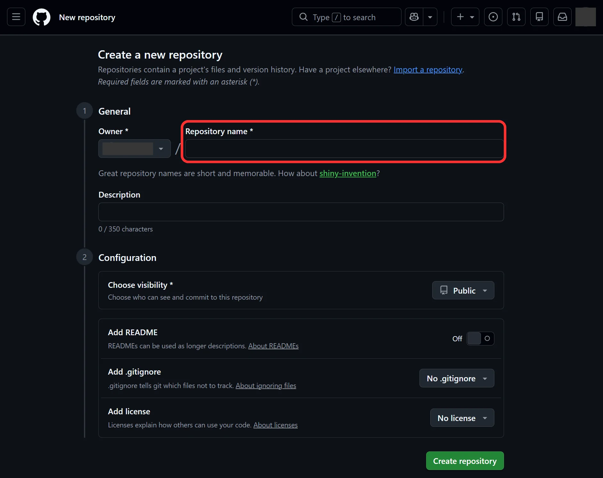Open the Pull requests icon in header

coord(516,17)
